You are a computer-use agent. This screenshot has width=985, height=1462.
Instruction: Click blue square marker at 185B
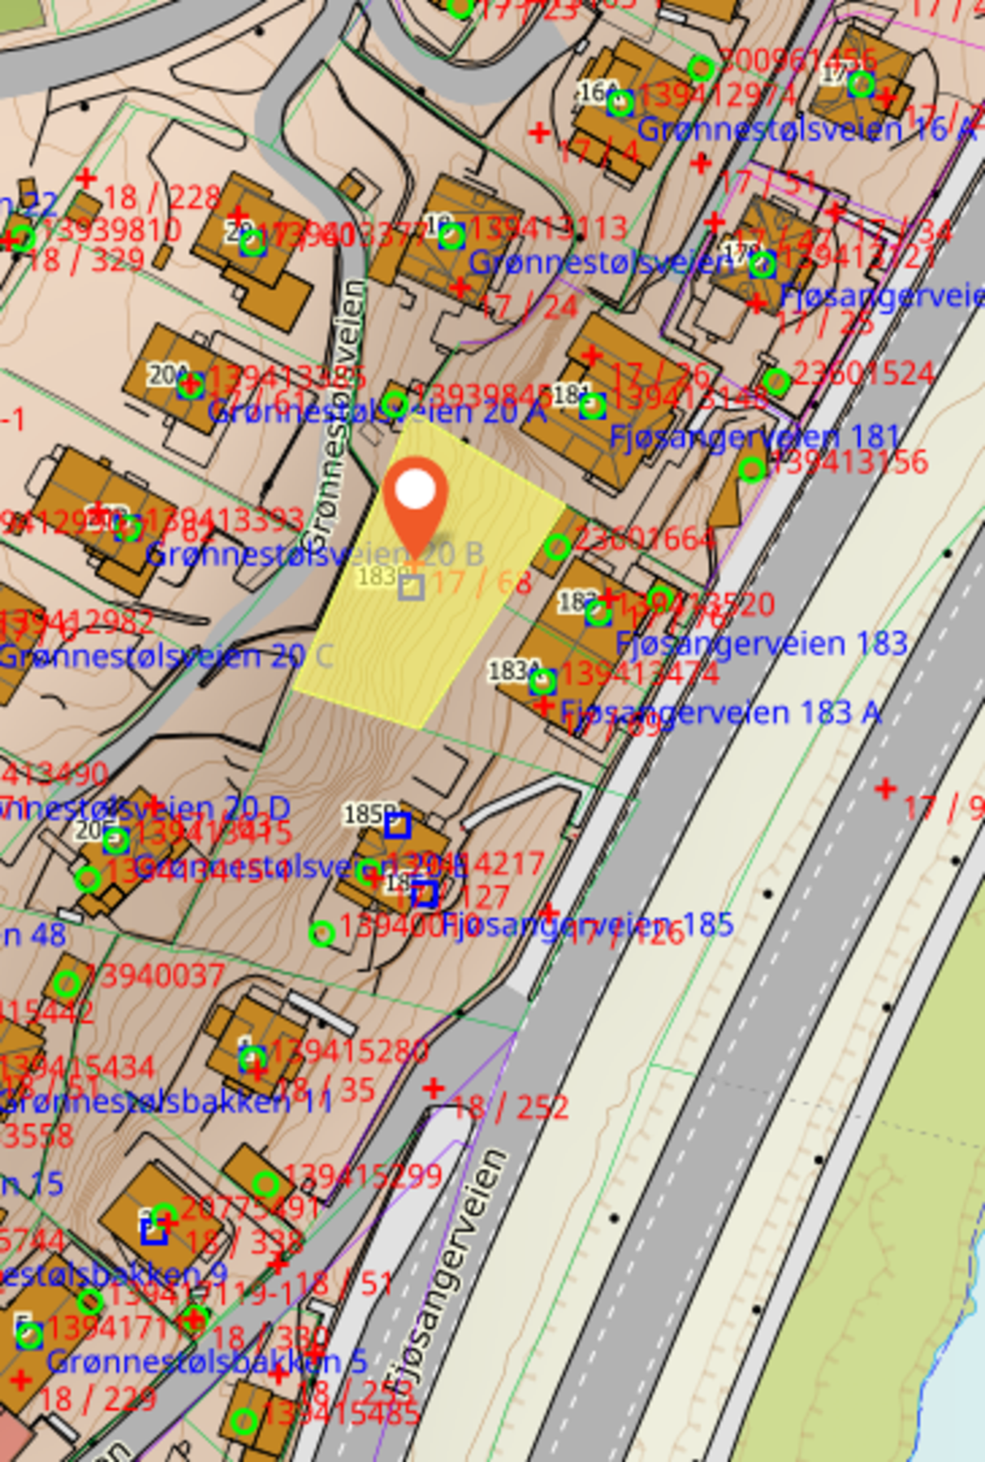(397, 826)
